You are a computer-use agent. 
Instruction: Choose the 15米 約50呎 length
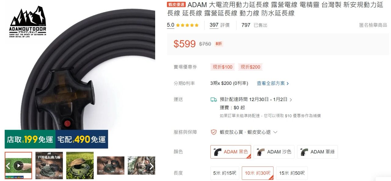[x=292, y=173]
